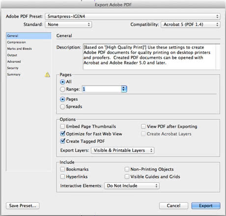This screenshot has width=226, height=216.
Task: Check the Hyperlinks include option
Action: pyautogui.click(x=62, y=177)
